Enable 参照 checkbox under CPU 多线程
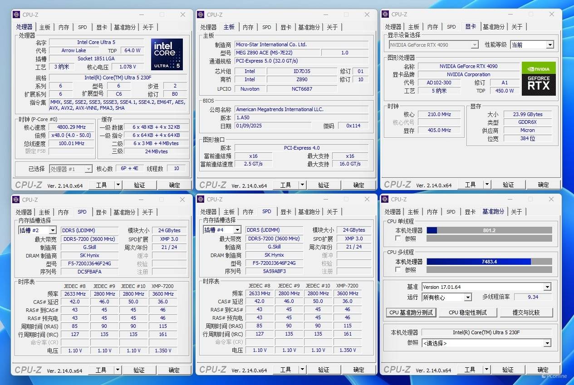Viewport: 574px width, 385px height. coord(398,270)
